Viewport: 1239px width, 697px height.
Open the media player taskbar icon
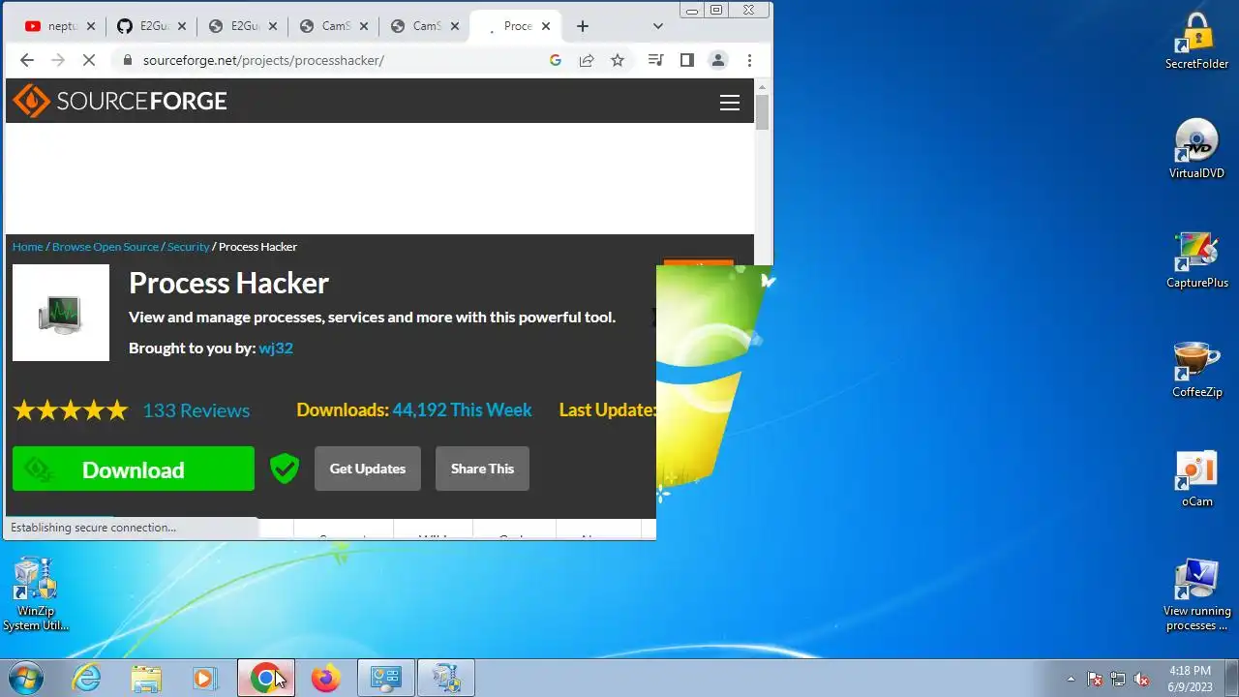[x=204, y=679]
